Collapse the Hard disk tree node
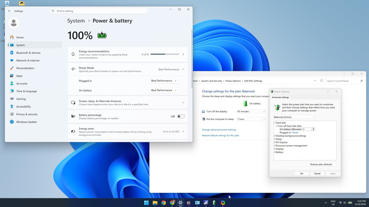 (275, 123)
